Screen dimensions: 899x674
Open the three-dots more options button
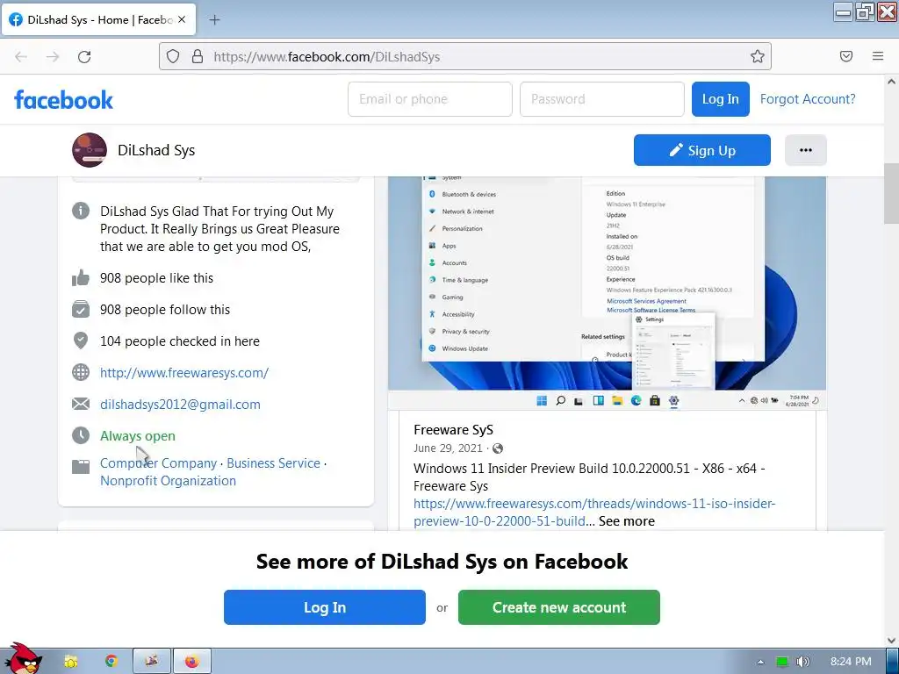click(806, 150)
